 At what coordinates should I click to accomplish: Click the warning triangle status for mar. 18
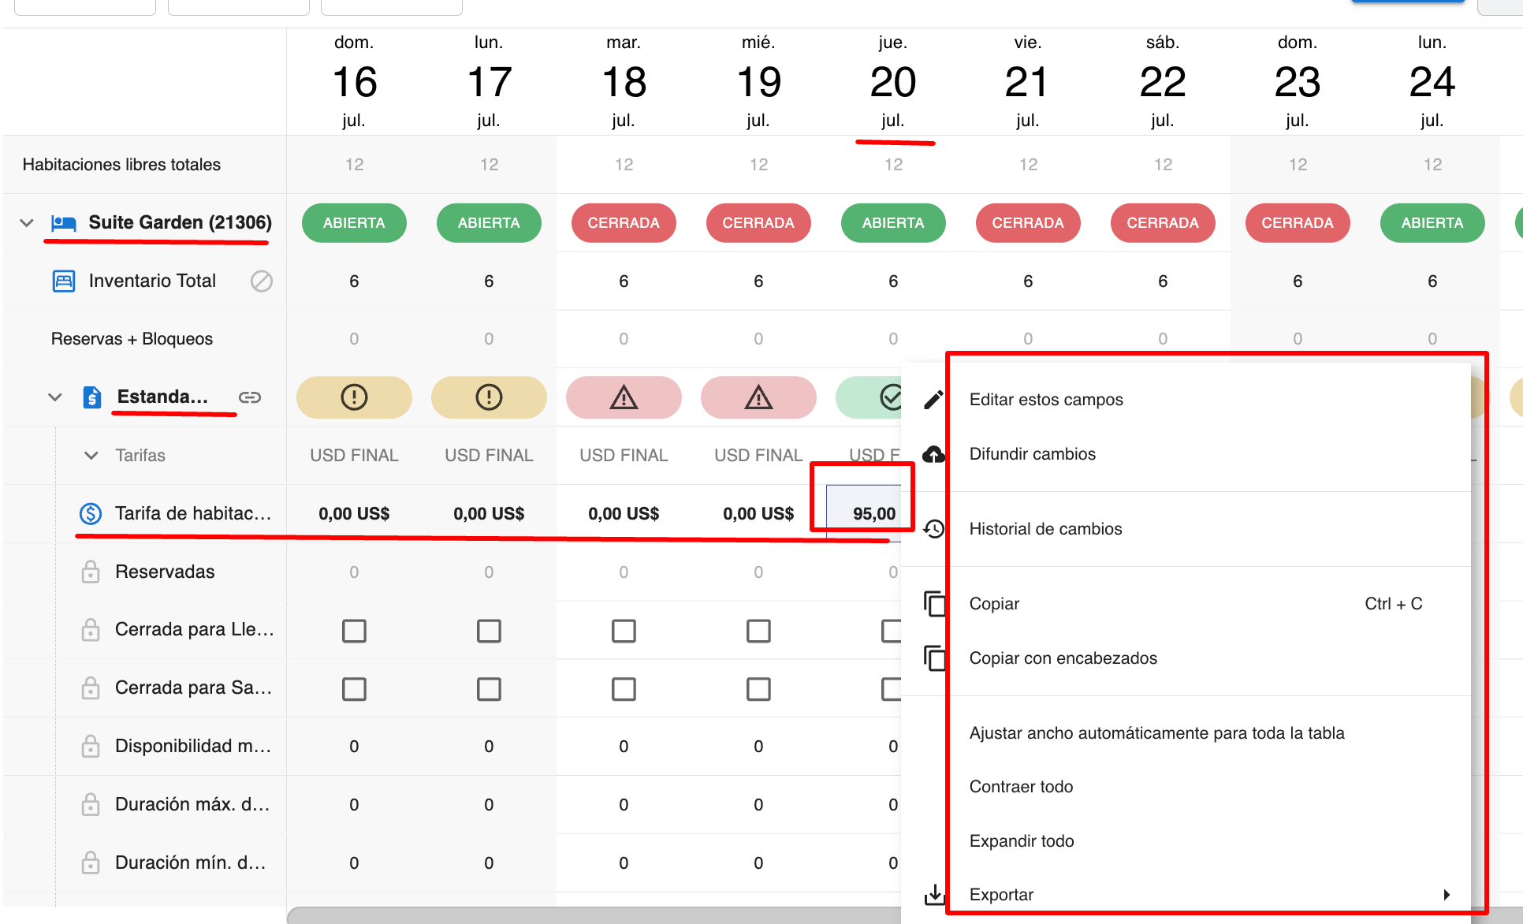624,397
